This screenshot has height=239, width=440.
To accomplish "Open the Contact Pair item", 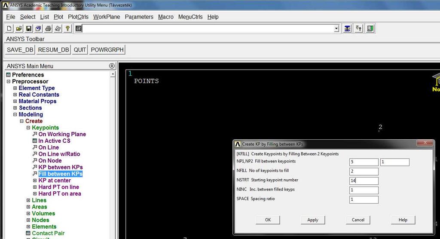I will [48, 233].
